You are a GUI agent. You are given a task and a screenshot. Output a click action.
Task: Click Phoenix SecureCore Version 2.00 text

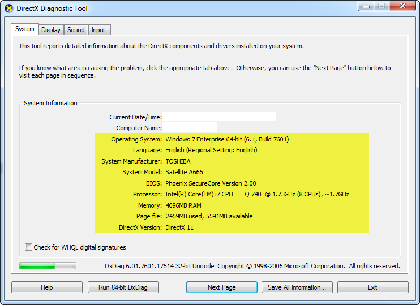click(x=211, y=183)
